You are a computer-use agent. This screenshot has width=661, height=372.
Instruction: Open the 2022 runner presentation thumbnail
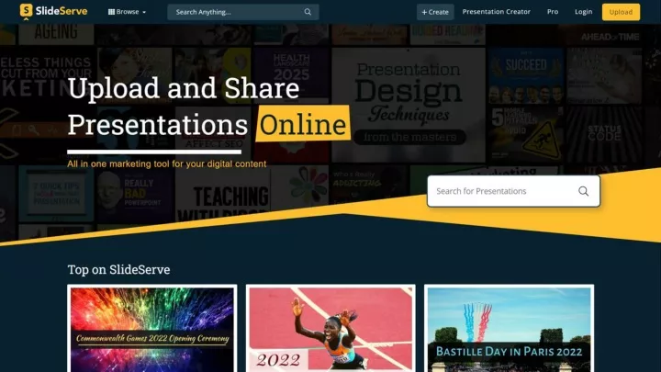click(x=330, y=329)
